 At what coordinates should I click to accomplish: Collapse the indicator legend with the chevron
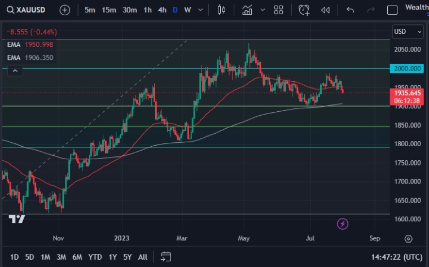point(15,71)
